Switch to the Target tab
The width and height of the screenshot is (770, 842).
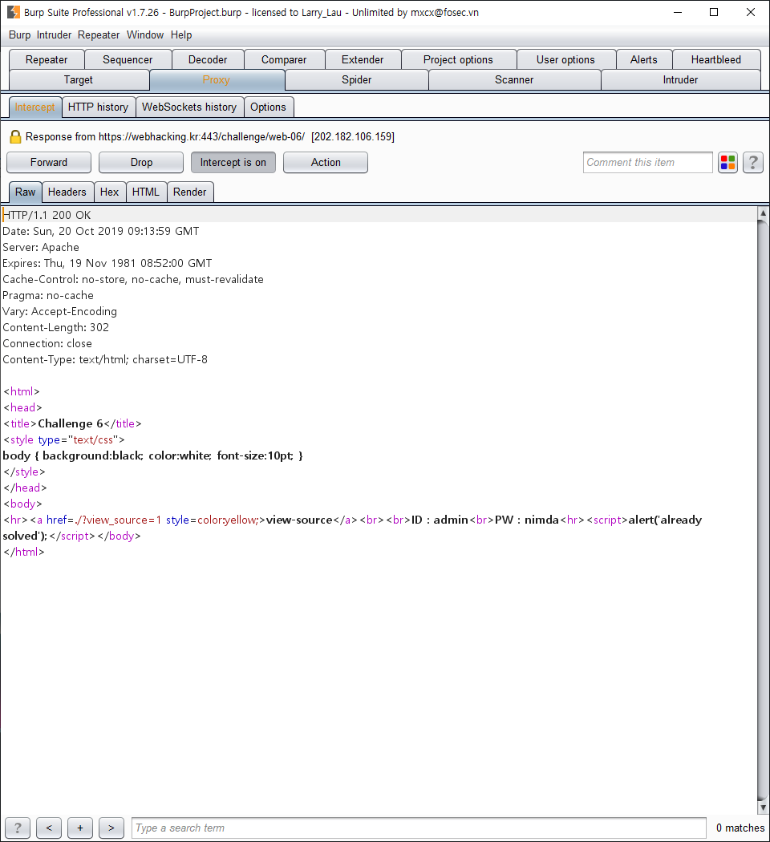(79, 80)
